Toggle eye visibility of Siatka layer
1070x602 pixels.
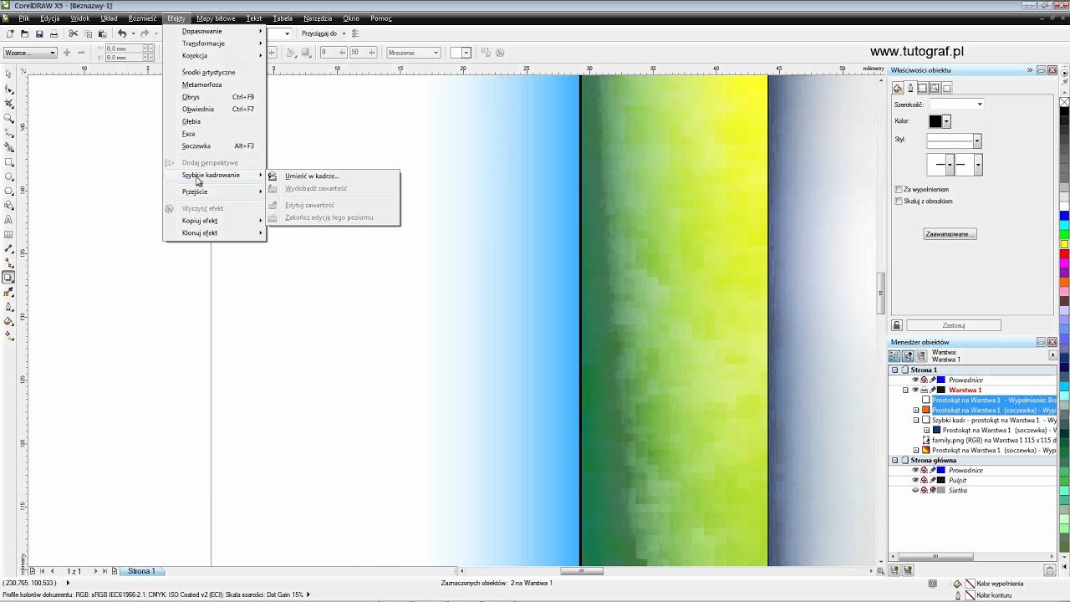[x=915, y=491]
